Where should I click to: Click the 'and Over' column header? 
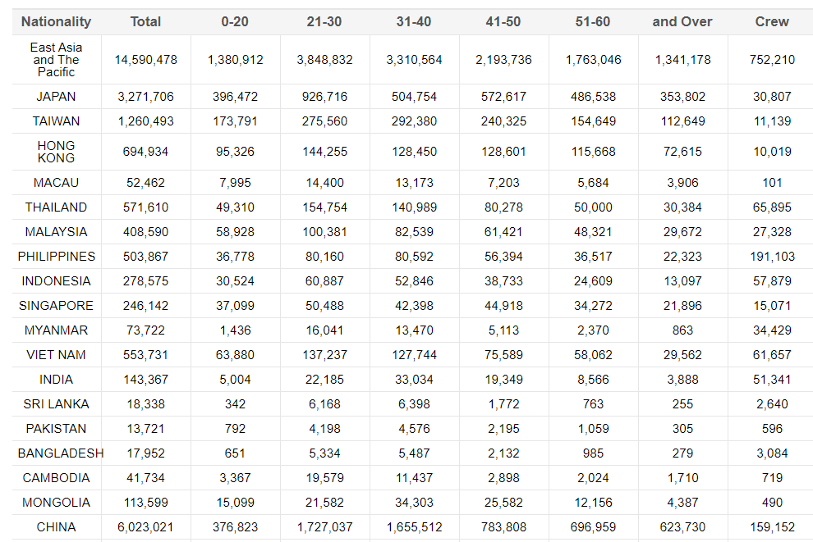pyautogui.click(x=682, y=21)
